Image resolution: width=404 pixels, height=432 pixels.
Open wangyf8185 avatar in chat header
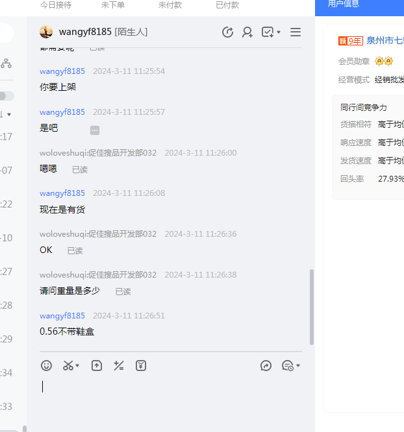[46, 32]
